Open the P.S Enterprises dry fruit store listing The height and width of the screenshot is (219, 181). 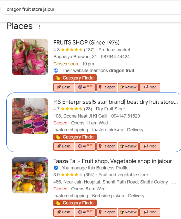[115, 102]
